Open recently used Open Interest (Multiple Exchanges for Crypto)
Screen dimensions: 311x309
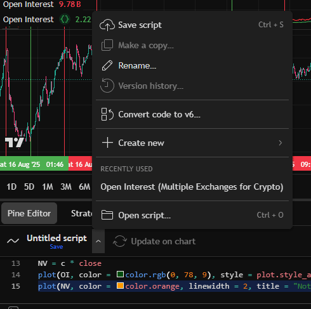pyautogui.click(x=192, y=187)
